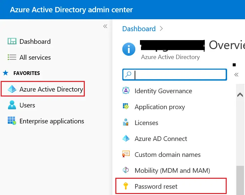This screenshot has height=195, width=245.
Task: Select Azure Active Directory in favorites
Action: pyautogui.click(x=43, y=89)
